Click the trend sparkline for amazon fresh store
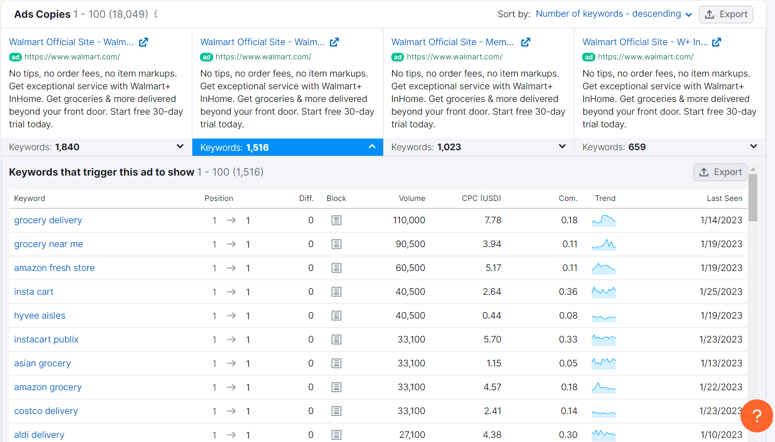This screenshot has height=442, width=775. click(603, 268)
